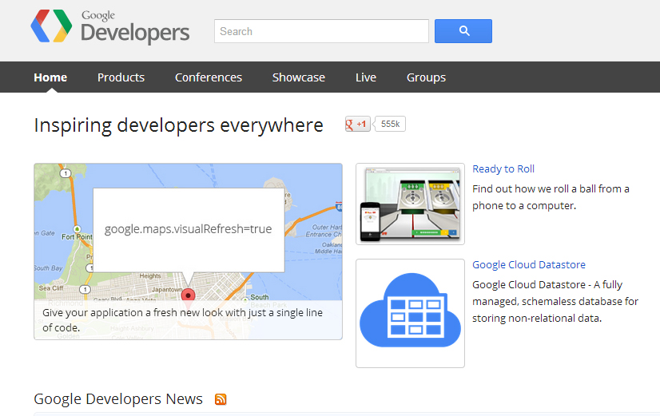The image size is (660, 416).
Task: Click the Google +1 button
Action: tap(357, 124)
